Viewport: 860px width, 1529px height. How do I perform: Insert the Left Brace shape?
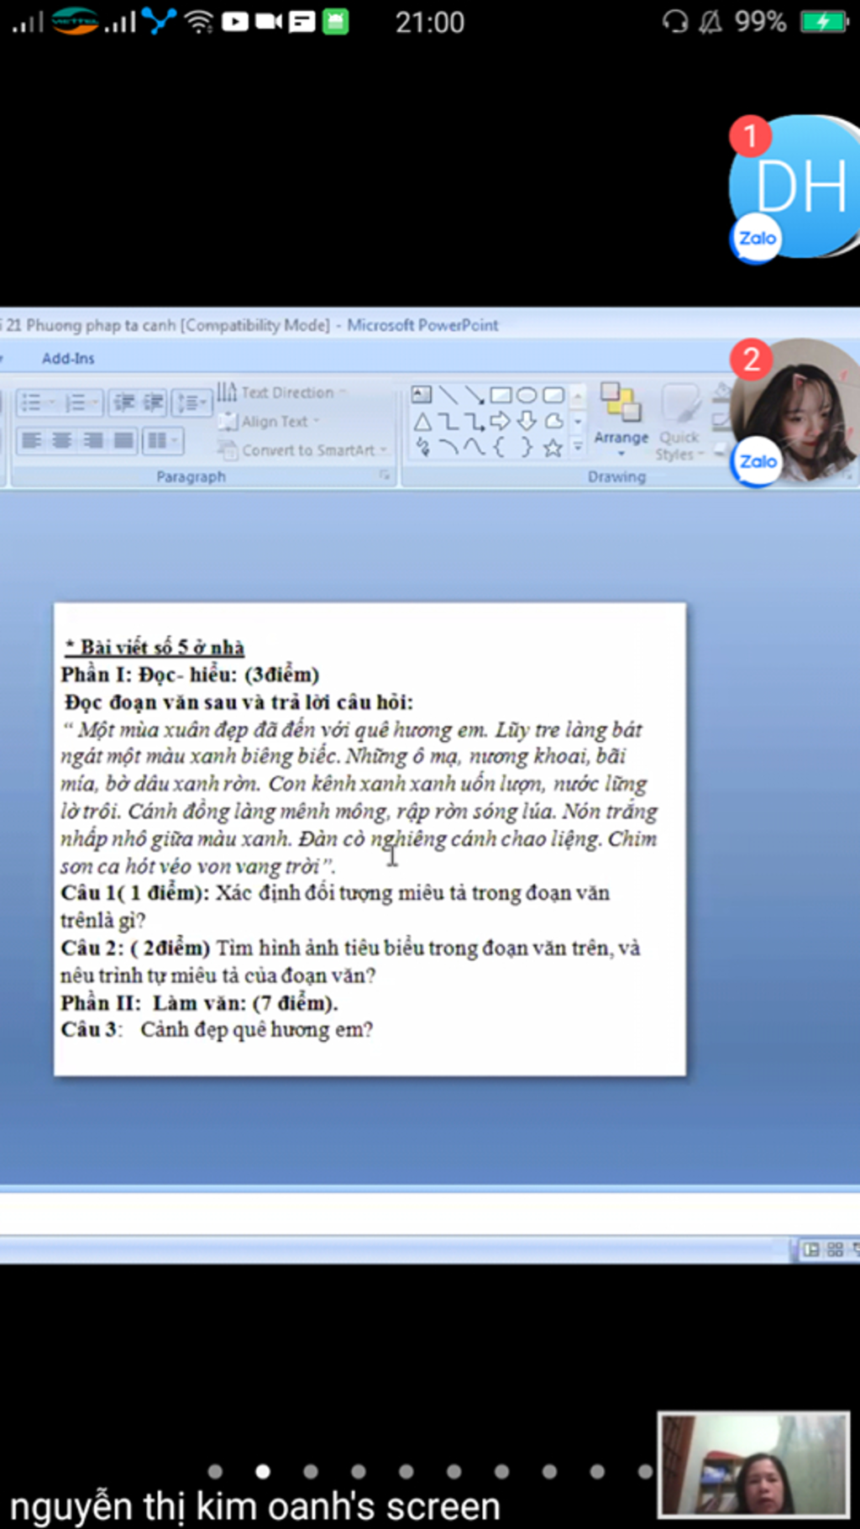(500, 448)
